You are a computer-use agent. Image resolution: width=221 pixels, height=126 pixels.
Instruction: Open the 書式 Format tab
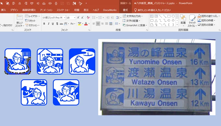coord(125,10)
